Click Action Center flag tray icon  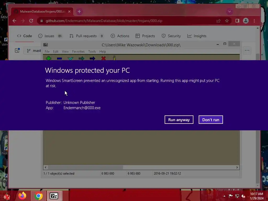(x=231, y=196)
